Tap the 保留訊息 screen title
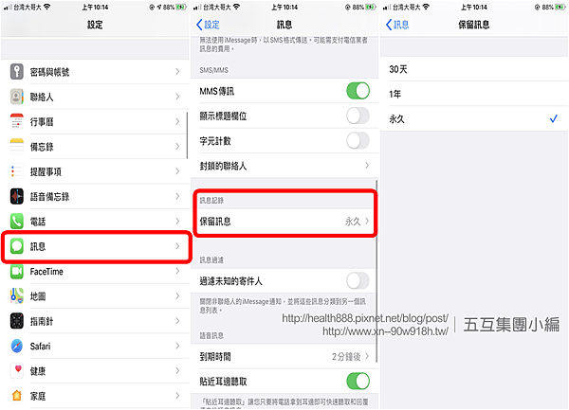 [474, 25]
